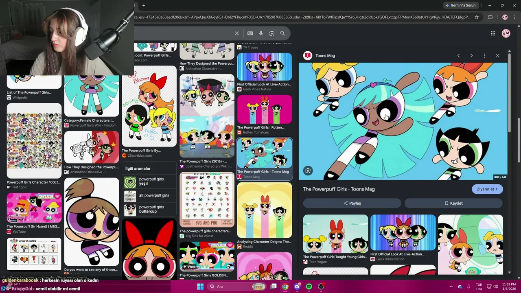Go to the next image in the preview panel
The width and height of the screenshot is (521, 293).
point(471,56)
